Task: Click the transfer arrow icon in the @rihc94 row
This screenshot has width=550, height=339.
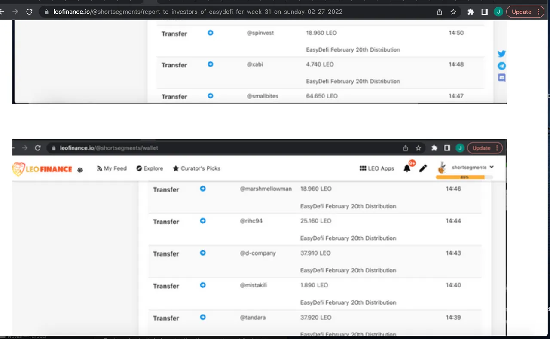Action: (203, 220)
